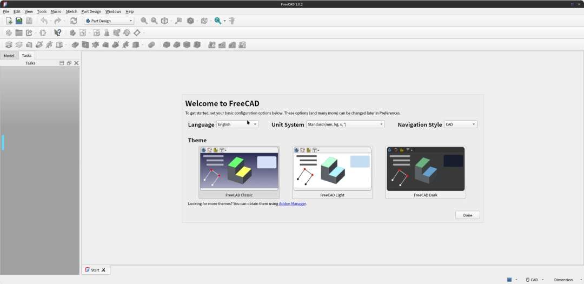This screenshot has height=284, width=584.
Task: Click the Undo arrow icon
Action: click(x=44, y=21)
